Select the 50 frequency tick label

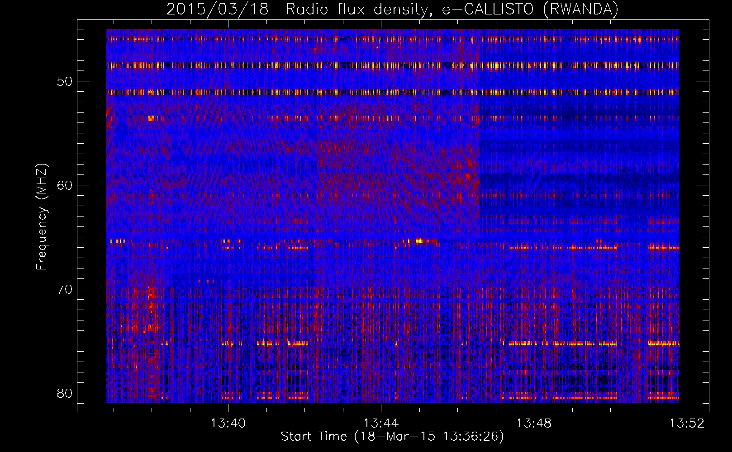65,81
